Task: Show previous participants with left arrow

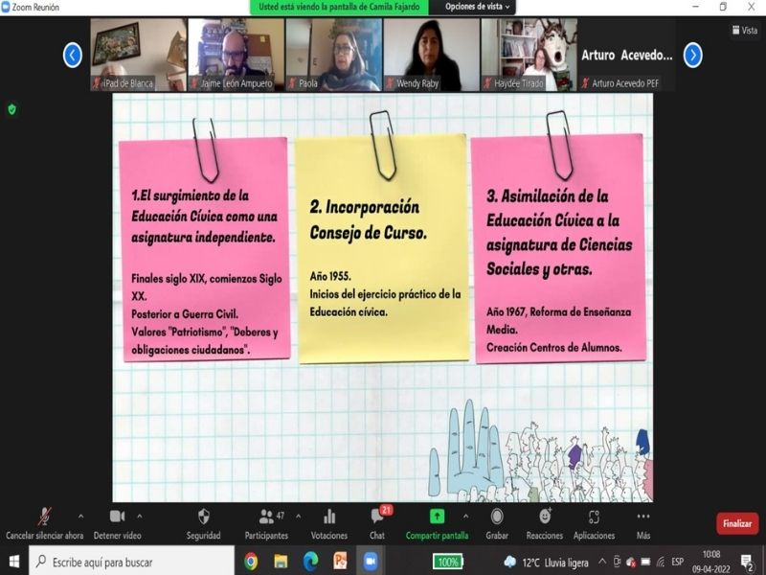Action: click(x=73, y=56)
